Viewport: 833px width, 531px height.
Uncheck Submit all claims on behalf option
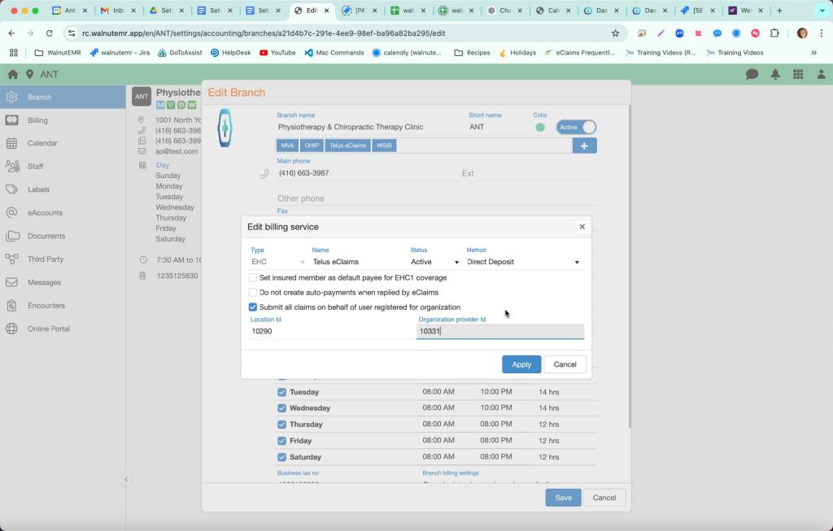click(x=253, y=307)
